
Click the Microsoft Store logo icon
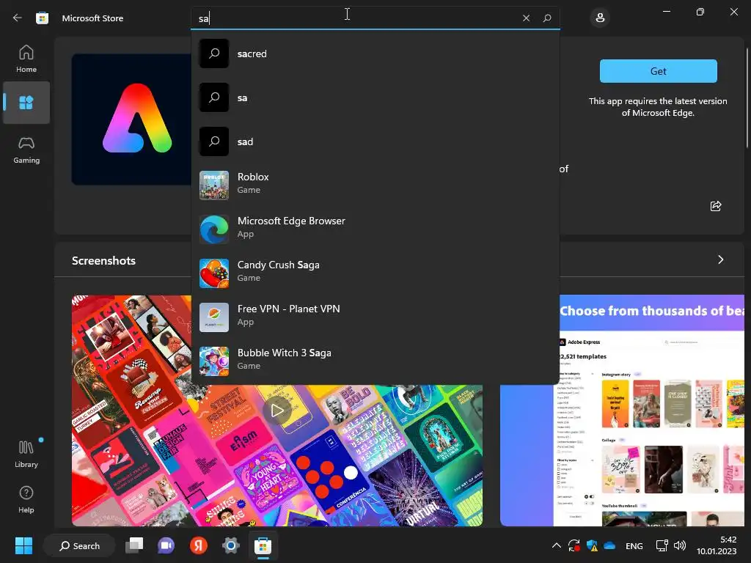pyautogui.click(x=42, y=18)
